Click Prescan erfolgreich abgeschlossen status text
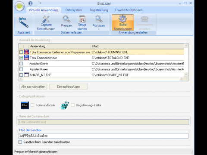207x155 pixels. [x=36, y=152]
